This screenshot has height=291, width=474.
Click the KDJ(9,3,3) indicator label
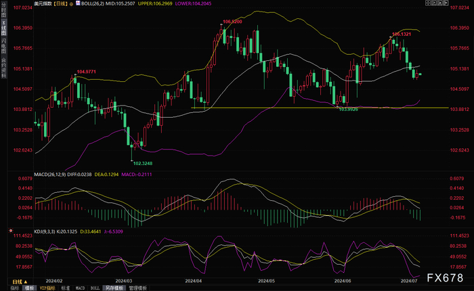click(x=45, y=231)
